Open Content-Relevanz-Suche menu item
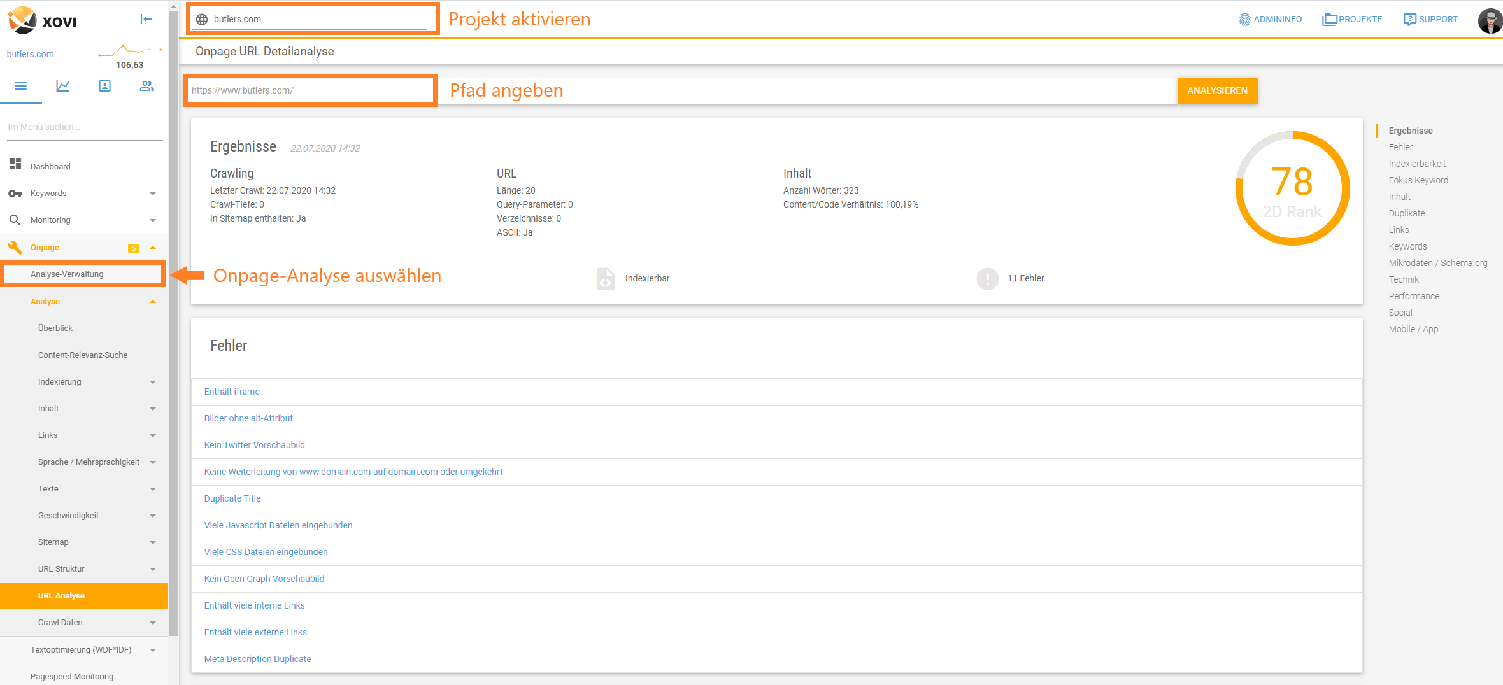 (x=84, y=355)
